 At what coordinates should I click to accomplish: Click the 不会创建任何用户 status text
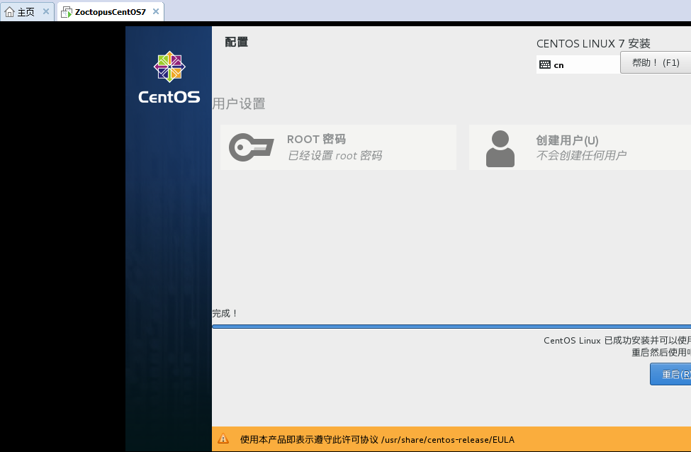(581, 155)
